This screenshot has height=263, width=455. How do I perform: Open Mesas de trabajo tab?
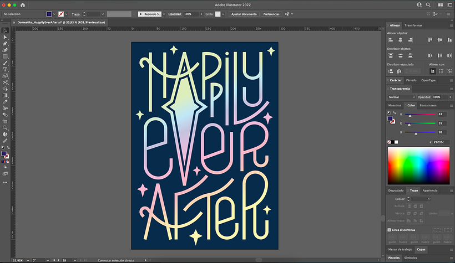[400, 249]
